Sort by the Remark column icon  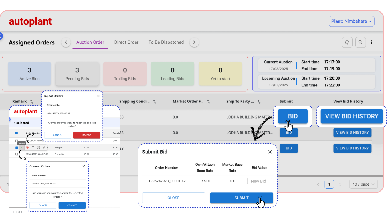[32, 102]
